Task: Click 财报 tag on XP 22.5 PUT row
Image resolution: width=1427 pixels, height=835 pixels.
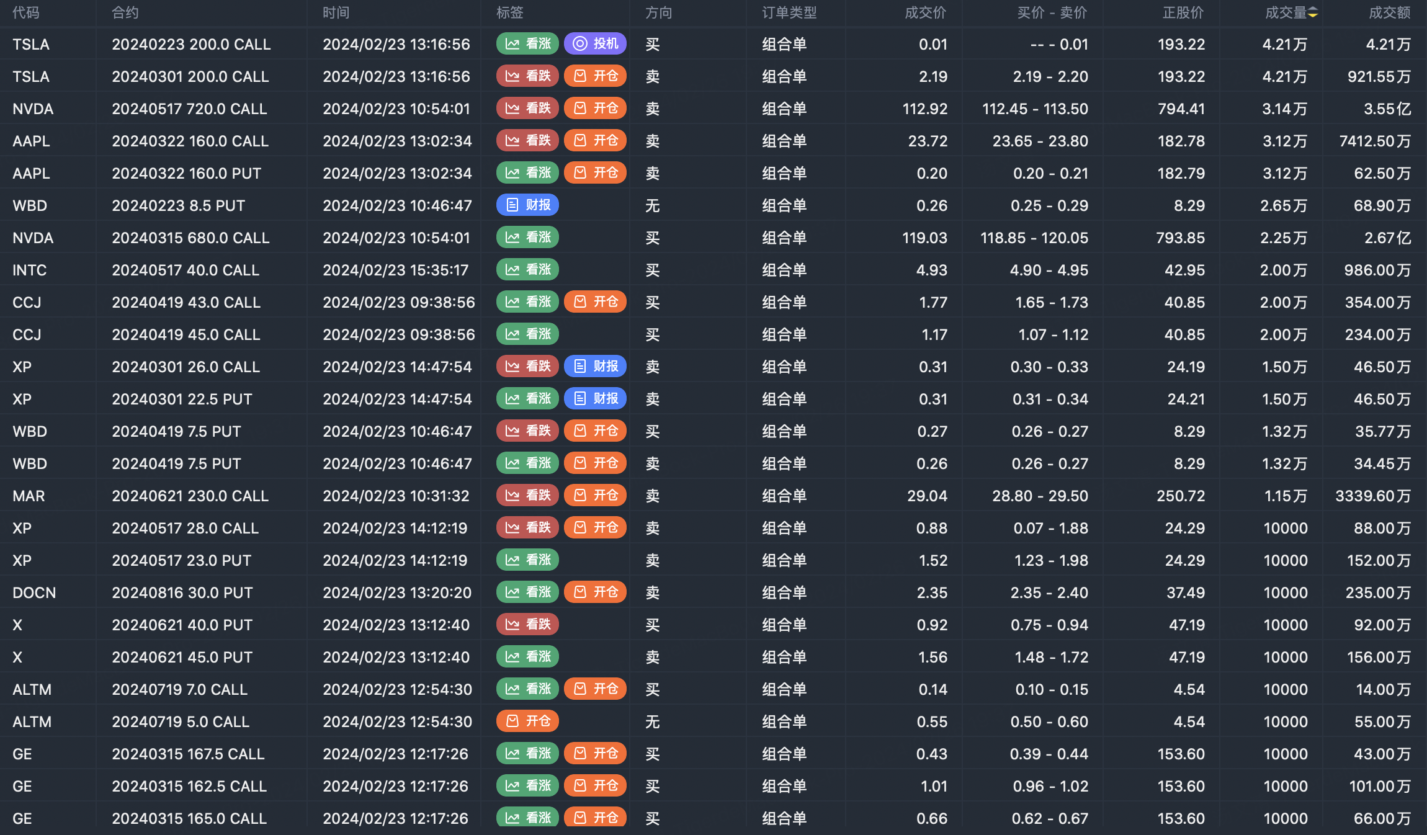Action: [x=595, y=398]
